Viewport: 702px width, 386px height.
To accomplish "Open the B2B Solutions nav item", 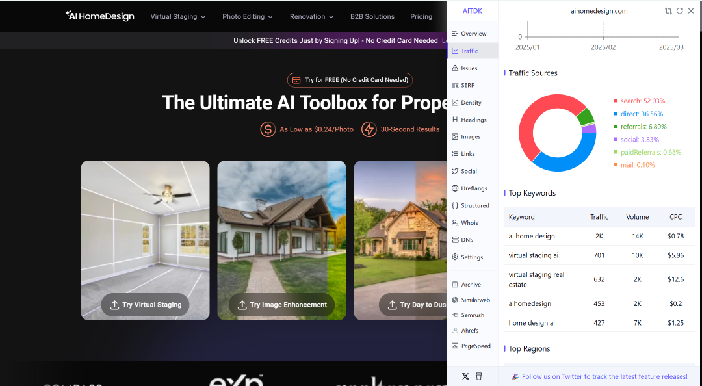I will pos(372,16).
